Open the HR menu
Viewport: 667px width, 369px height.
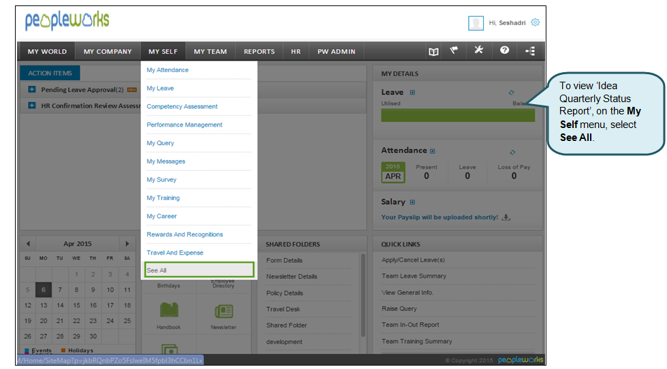coord(296,52)
